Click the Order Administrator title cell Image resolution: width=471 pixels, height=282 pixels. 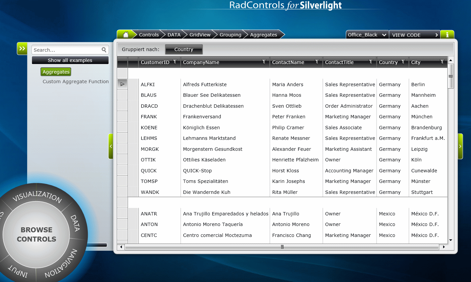(349, 106)
